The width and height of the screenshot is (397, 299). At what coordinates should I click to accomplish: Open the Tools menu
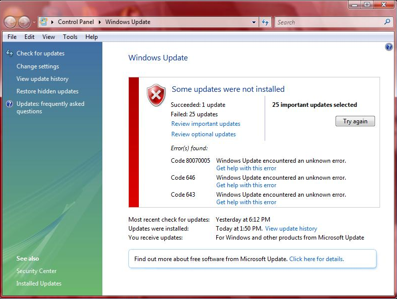coord(70,37)
